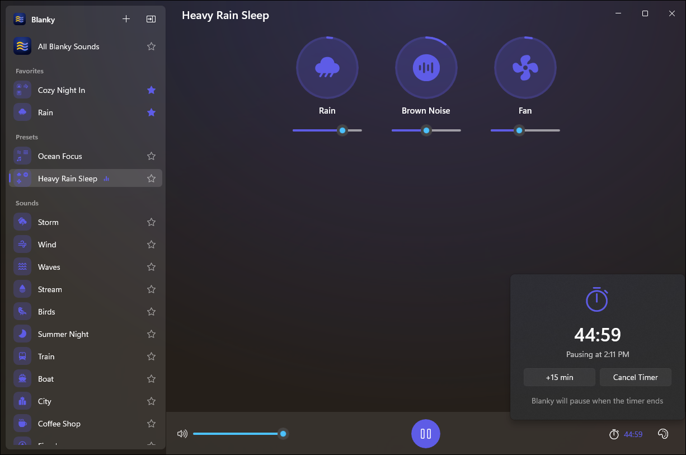Click the Blanky app logo
The width and height of the screenshot is (686, 455).
20,19
